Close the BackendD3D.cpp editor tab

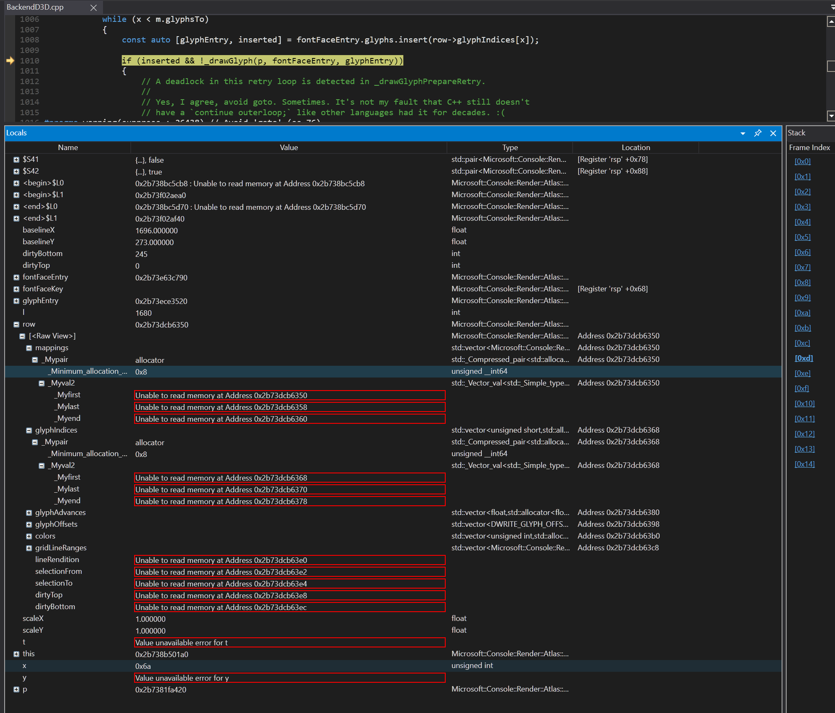(x=93, y=7)
